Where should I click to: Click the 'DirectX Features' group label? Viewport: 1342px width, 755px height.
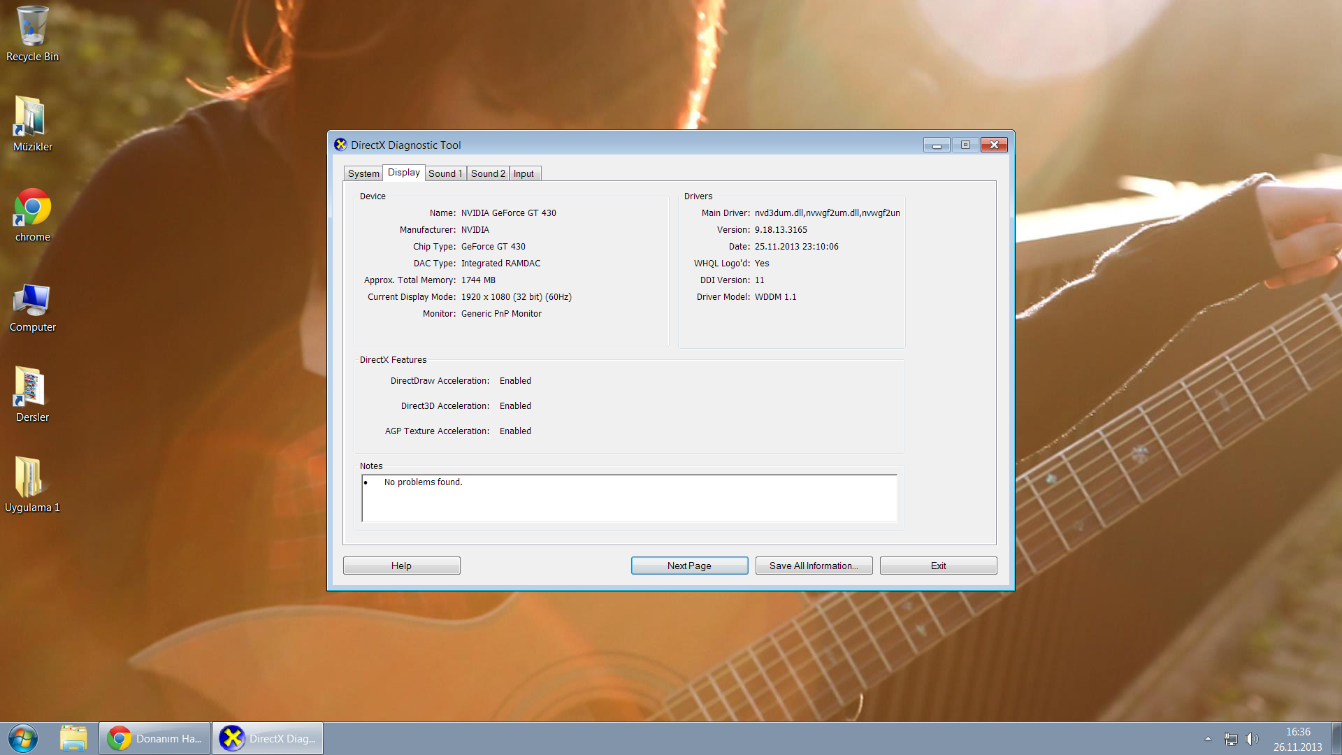point(393,360)
